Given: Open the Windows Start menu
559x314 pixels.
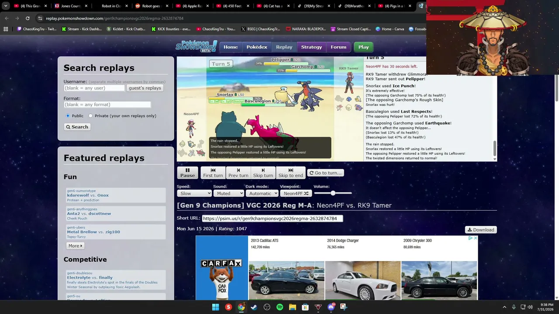Looking at the screenshot, I should [x=215, y=307].
